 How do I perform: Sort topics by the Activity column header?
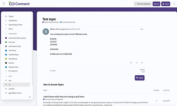tap(166, 90)
